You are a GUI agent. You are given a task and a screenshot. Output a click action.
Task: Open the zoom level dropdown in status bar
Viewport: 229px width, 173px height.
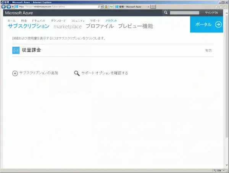(224, 170)
